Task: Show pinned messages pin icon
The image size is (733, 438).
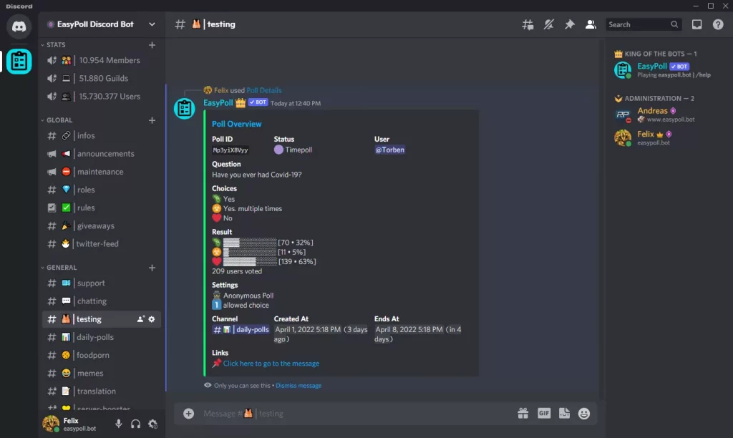Action: tap(569, 24)
